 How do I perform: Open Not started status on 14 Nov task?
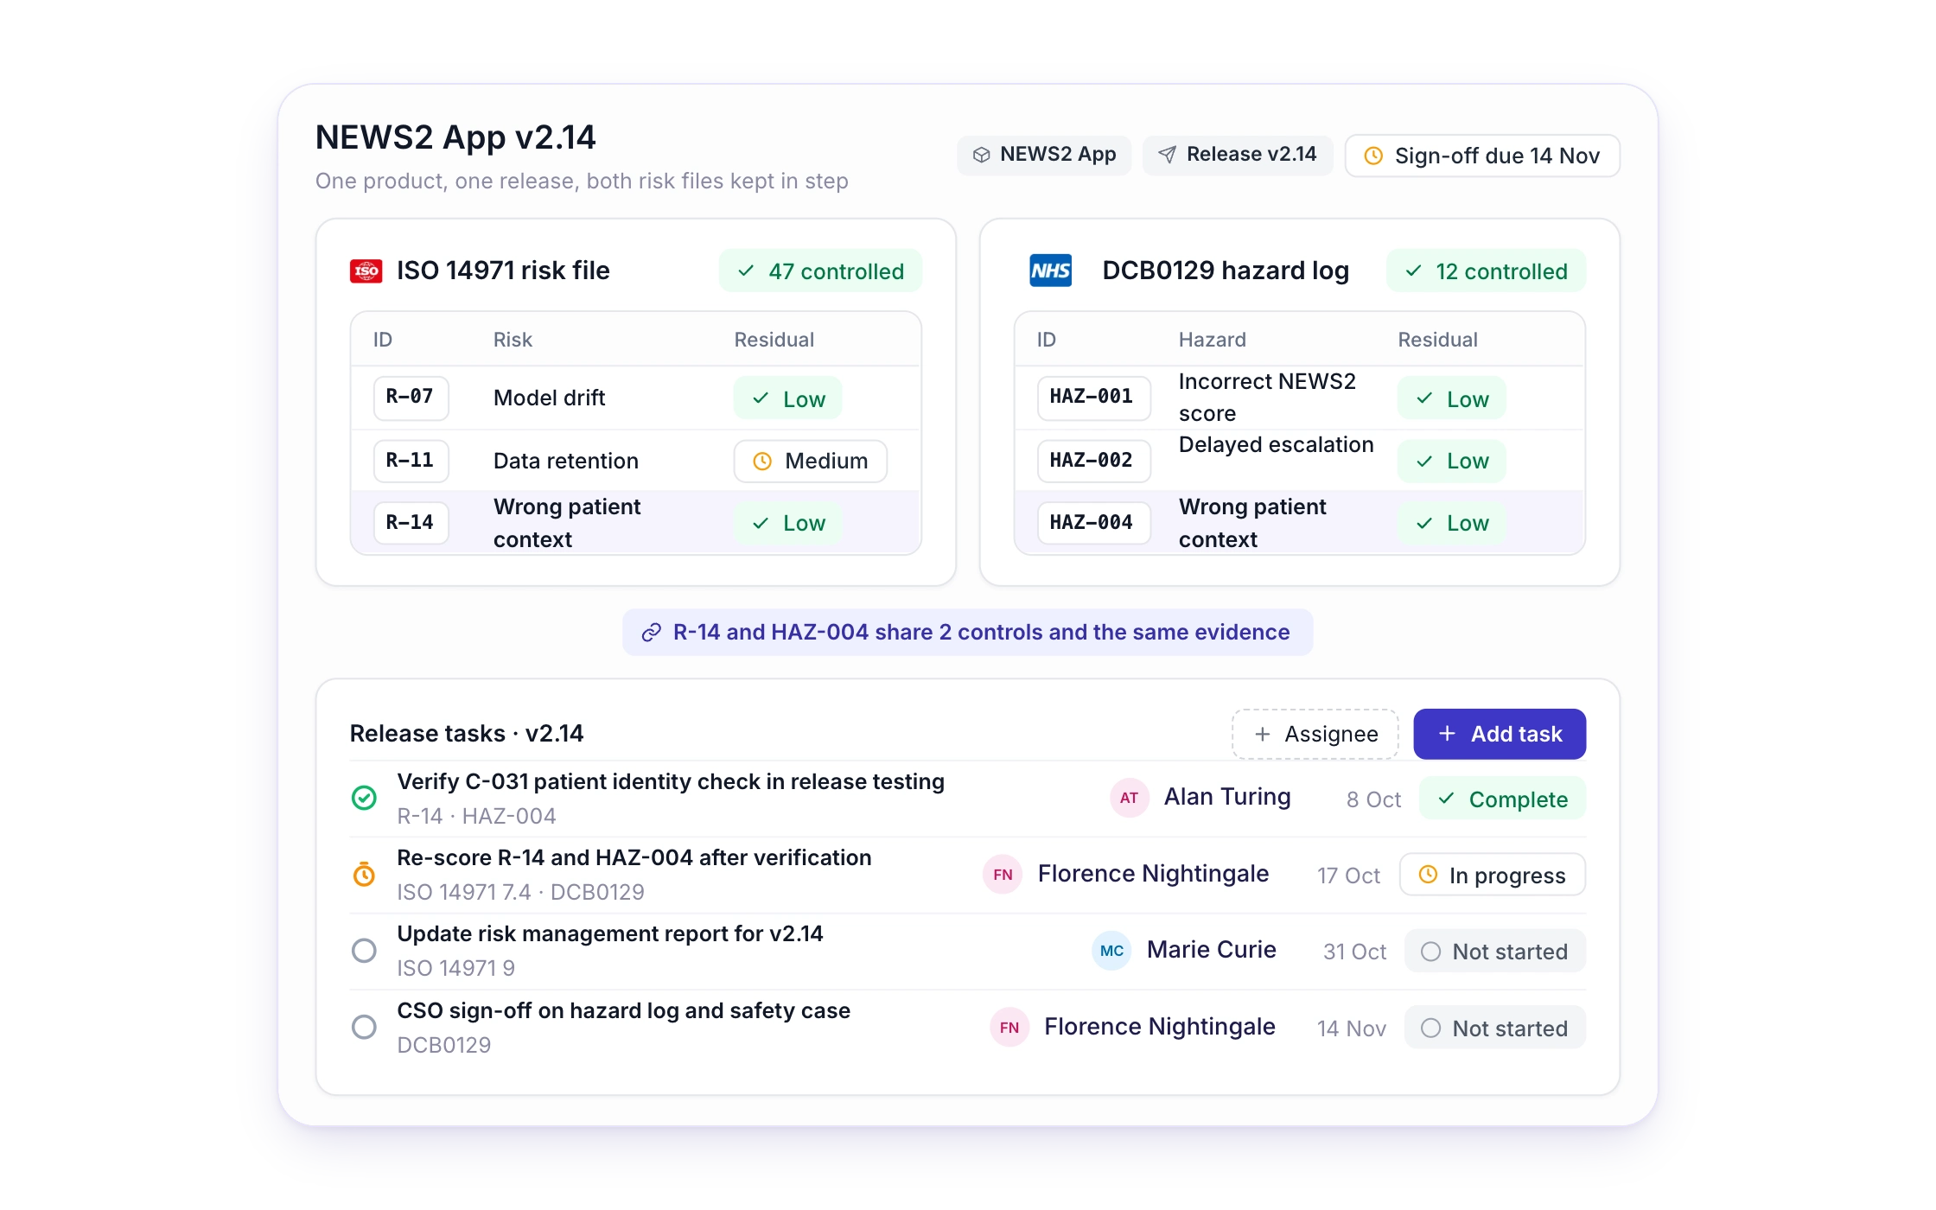pyautogui.click(x=1495, y=1028)
